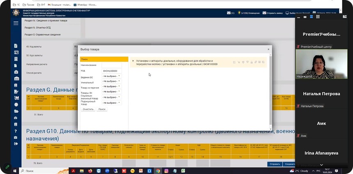Open the Уникальный dropdown
This screenshot has height=174, width=353.
(111, 81)
